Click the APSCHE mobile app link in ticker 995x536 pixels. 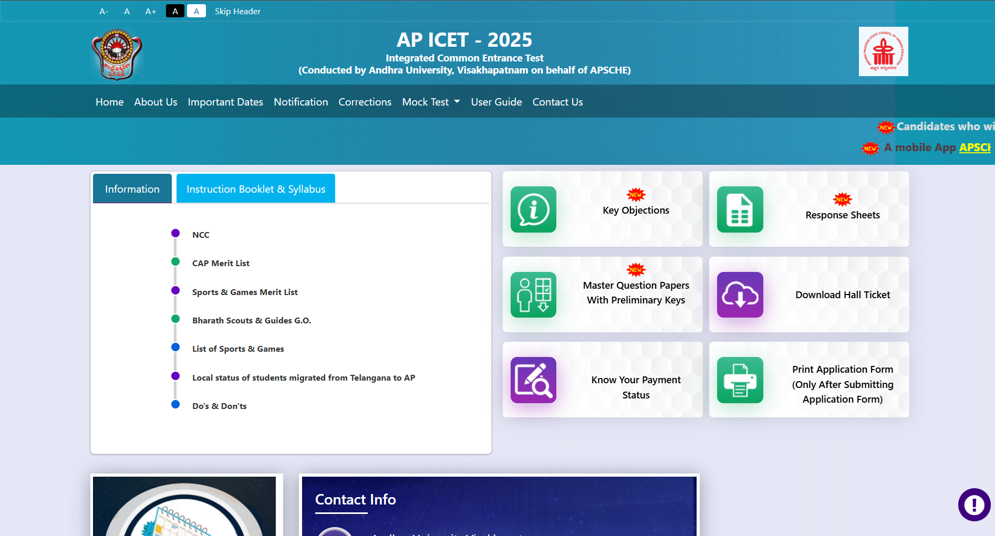click(x=975, y=148)
